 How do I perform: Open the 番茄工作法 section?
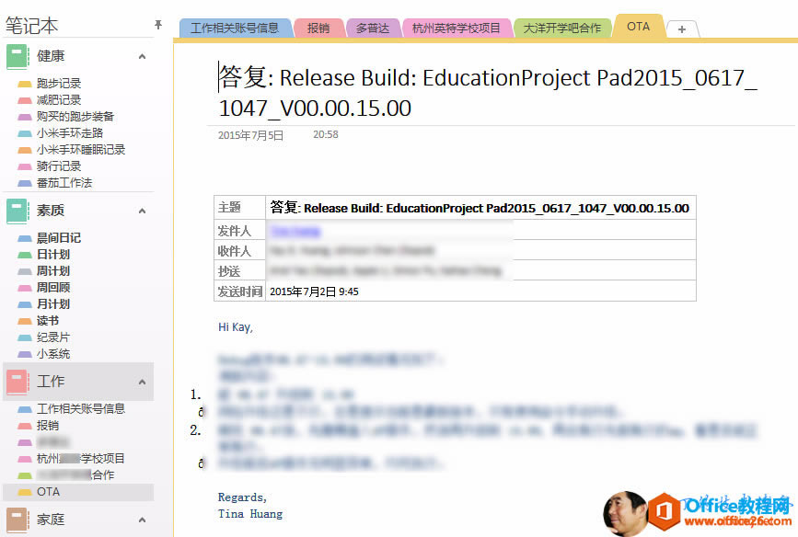pyautogui.click(x=64, y=183)
